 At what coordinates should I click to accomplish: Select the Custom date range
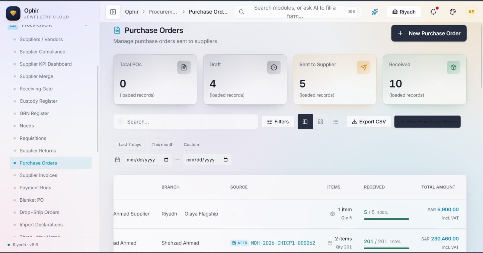pos(191,145)
